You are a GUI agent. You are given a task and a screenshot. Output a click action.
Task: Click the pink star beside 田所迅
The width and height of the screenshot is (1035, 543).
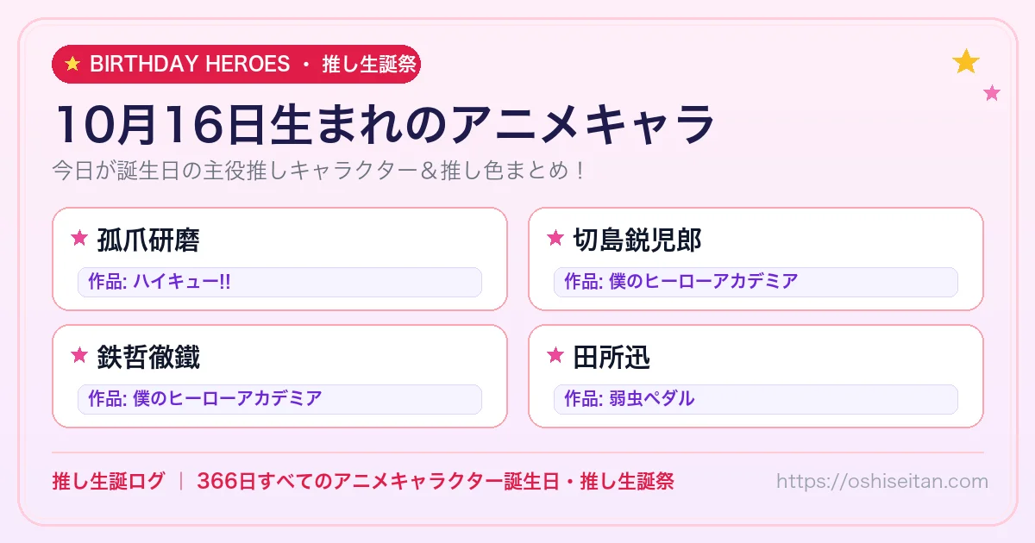[555, 355]
